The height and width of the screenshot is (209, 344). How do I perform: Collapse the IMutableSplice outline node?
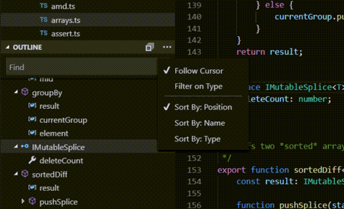[16, 146]
